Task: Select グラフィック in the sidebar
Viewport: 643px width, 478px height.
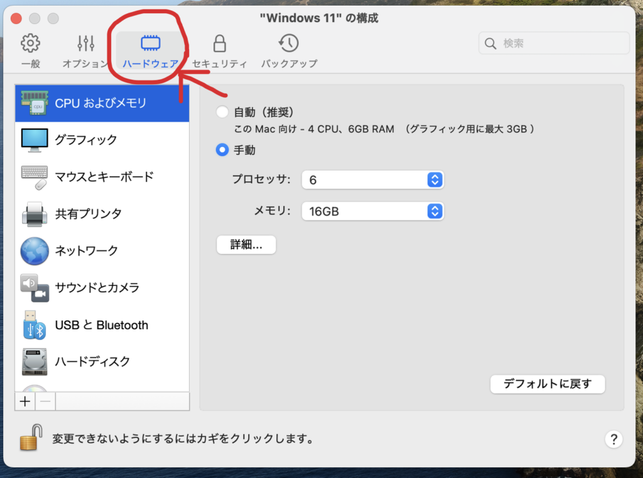Action: 102,140
